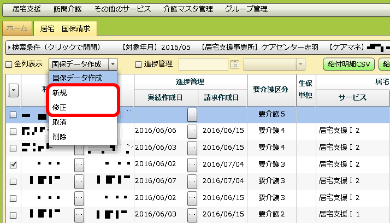390x223 pixels.
Task: Click ellipsis button beside 2016/06/07 実績作成日
Action: tap(192, 180)
